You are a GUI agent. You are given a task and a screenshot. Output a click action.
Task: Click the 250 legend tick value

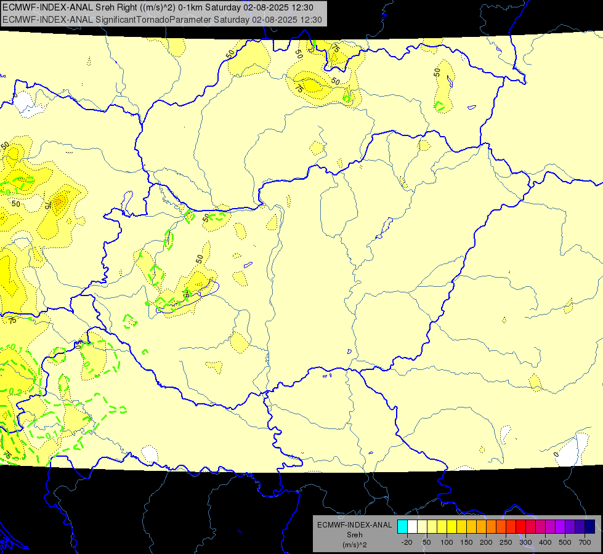[x=506, y=542]
